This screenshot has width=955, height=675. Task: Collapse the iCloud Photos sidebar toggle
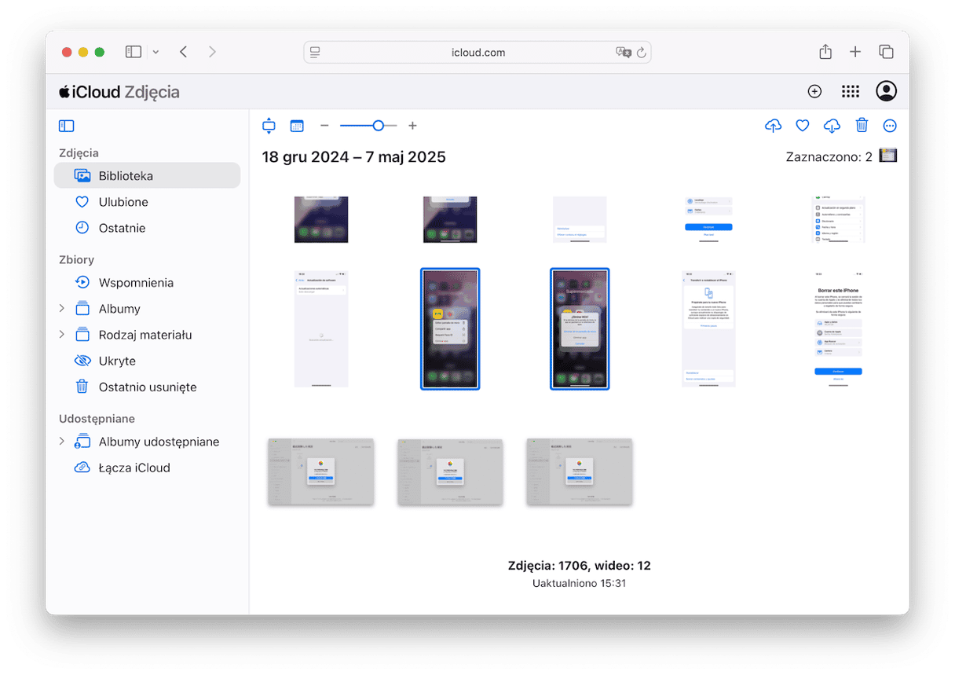tap(67, 126)
